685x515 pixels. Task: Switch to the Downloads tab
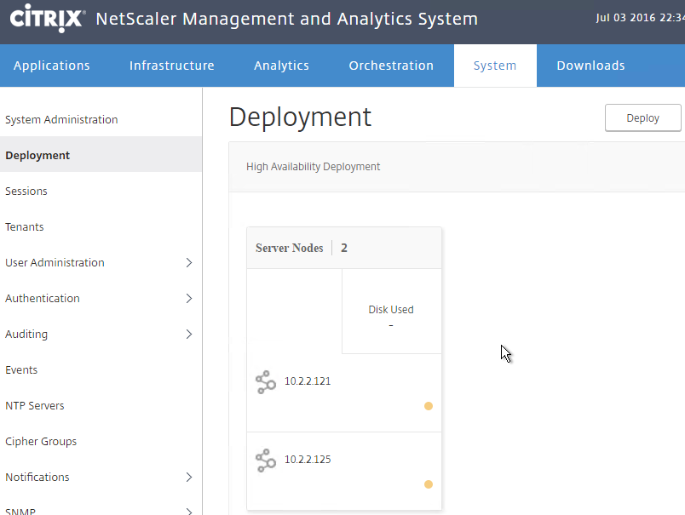coord(590,66)
